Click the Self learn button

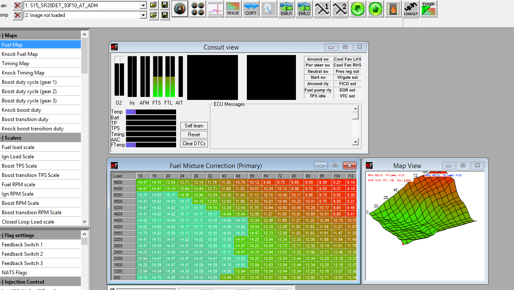(x=194, y=126)
